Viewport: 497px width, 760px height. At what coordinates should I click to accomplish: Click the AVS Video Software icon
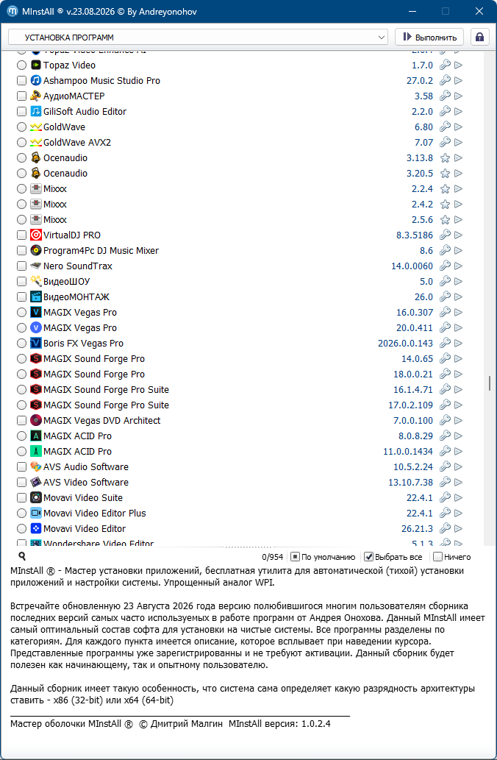tap(36, 483)
